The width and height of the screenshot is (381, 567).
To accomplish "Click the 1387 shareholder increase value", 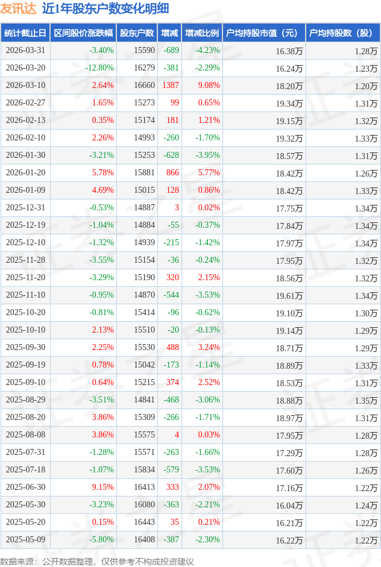I will point(171,86).
